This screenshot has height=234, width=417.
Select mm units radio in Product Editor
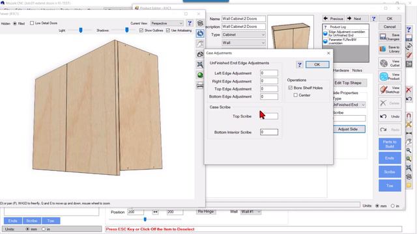pyautogui.click(x=377, y=206)
